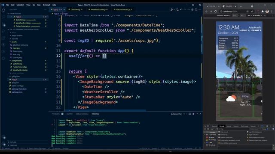Switch to the DateTime.js editor tab
The height and width of the screenshot is (154, 275).
click(x=75, y=9)
